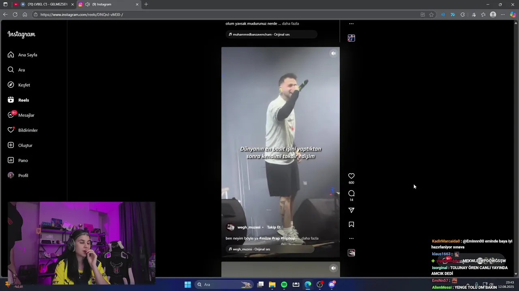View site info lock icon in address bar

(x=36, y=15)
